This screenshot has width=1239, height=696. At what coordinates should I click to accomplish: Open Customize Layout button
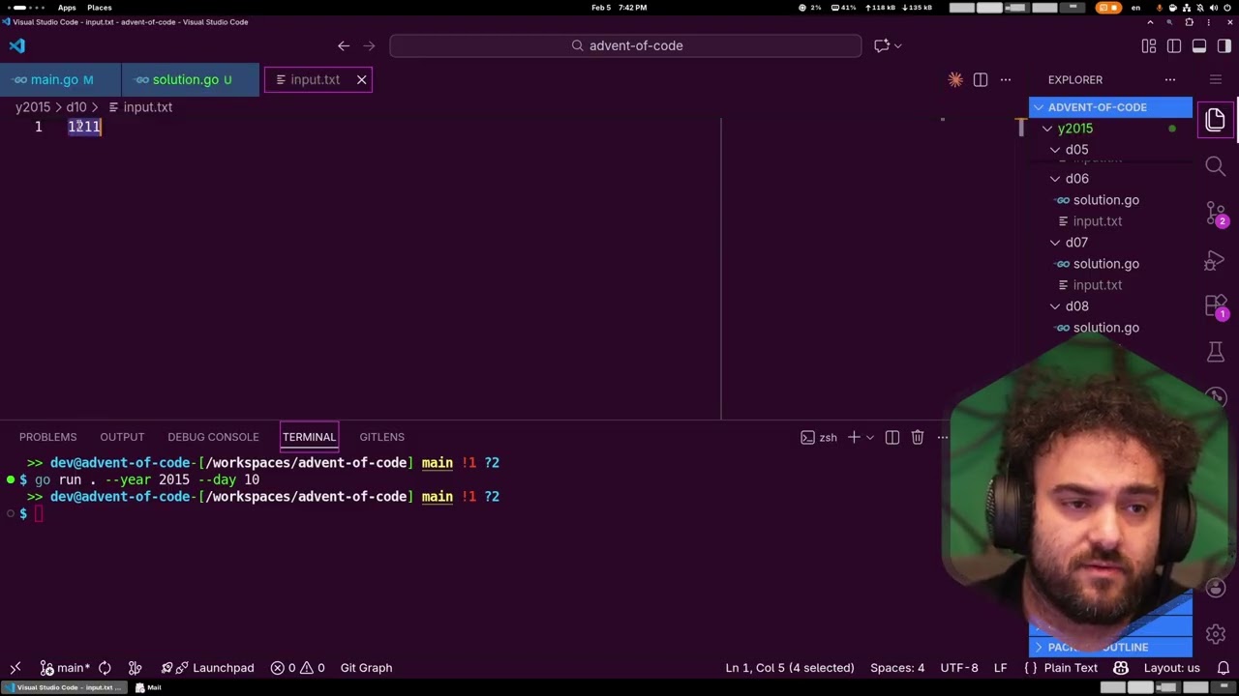[x=1149, y=45]
